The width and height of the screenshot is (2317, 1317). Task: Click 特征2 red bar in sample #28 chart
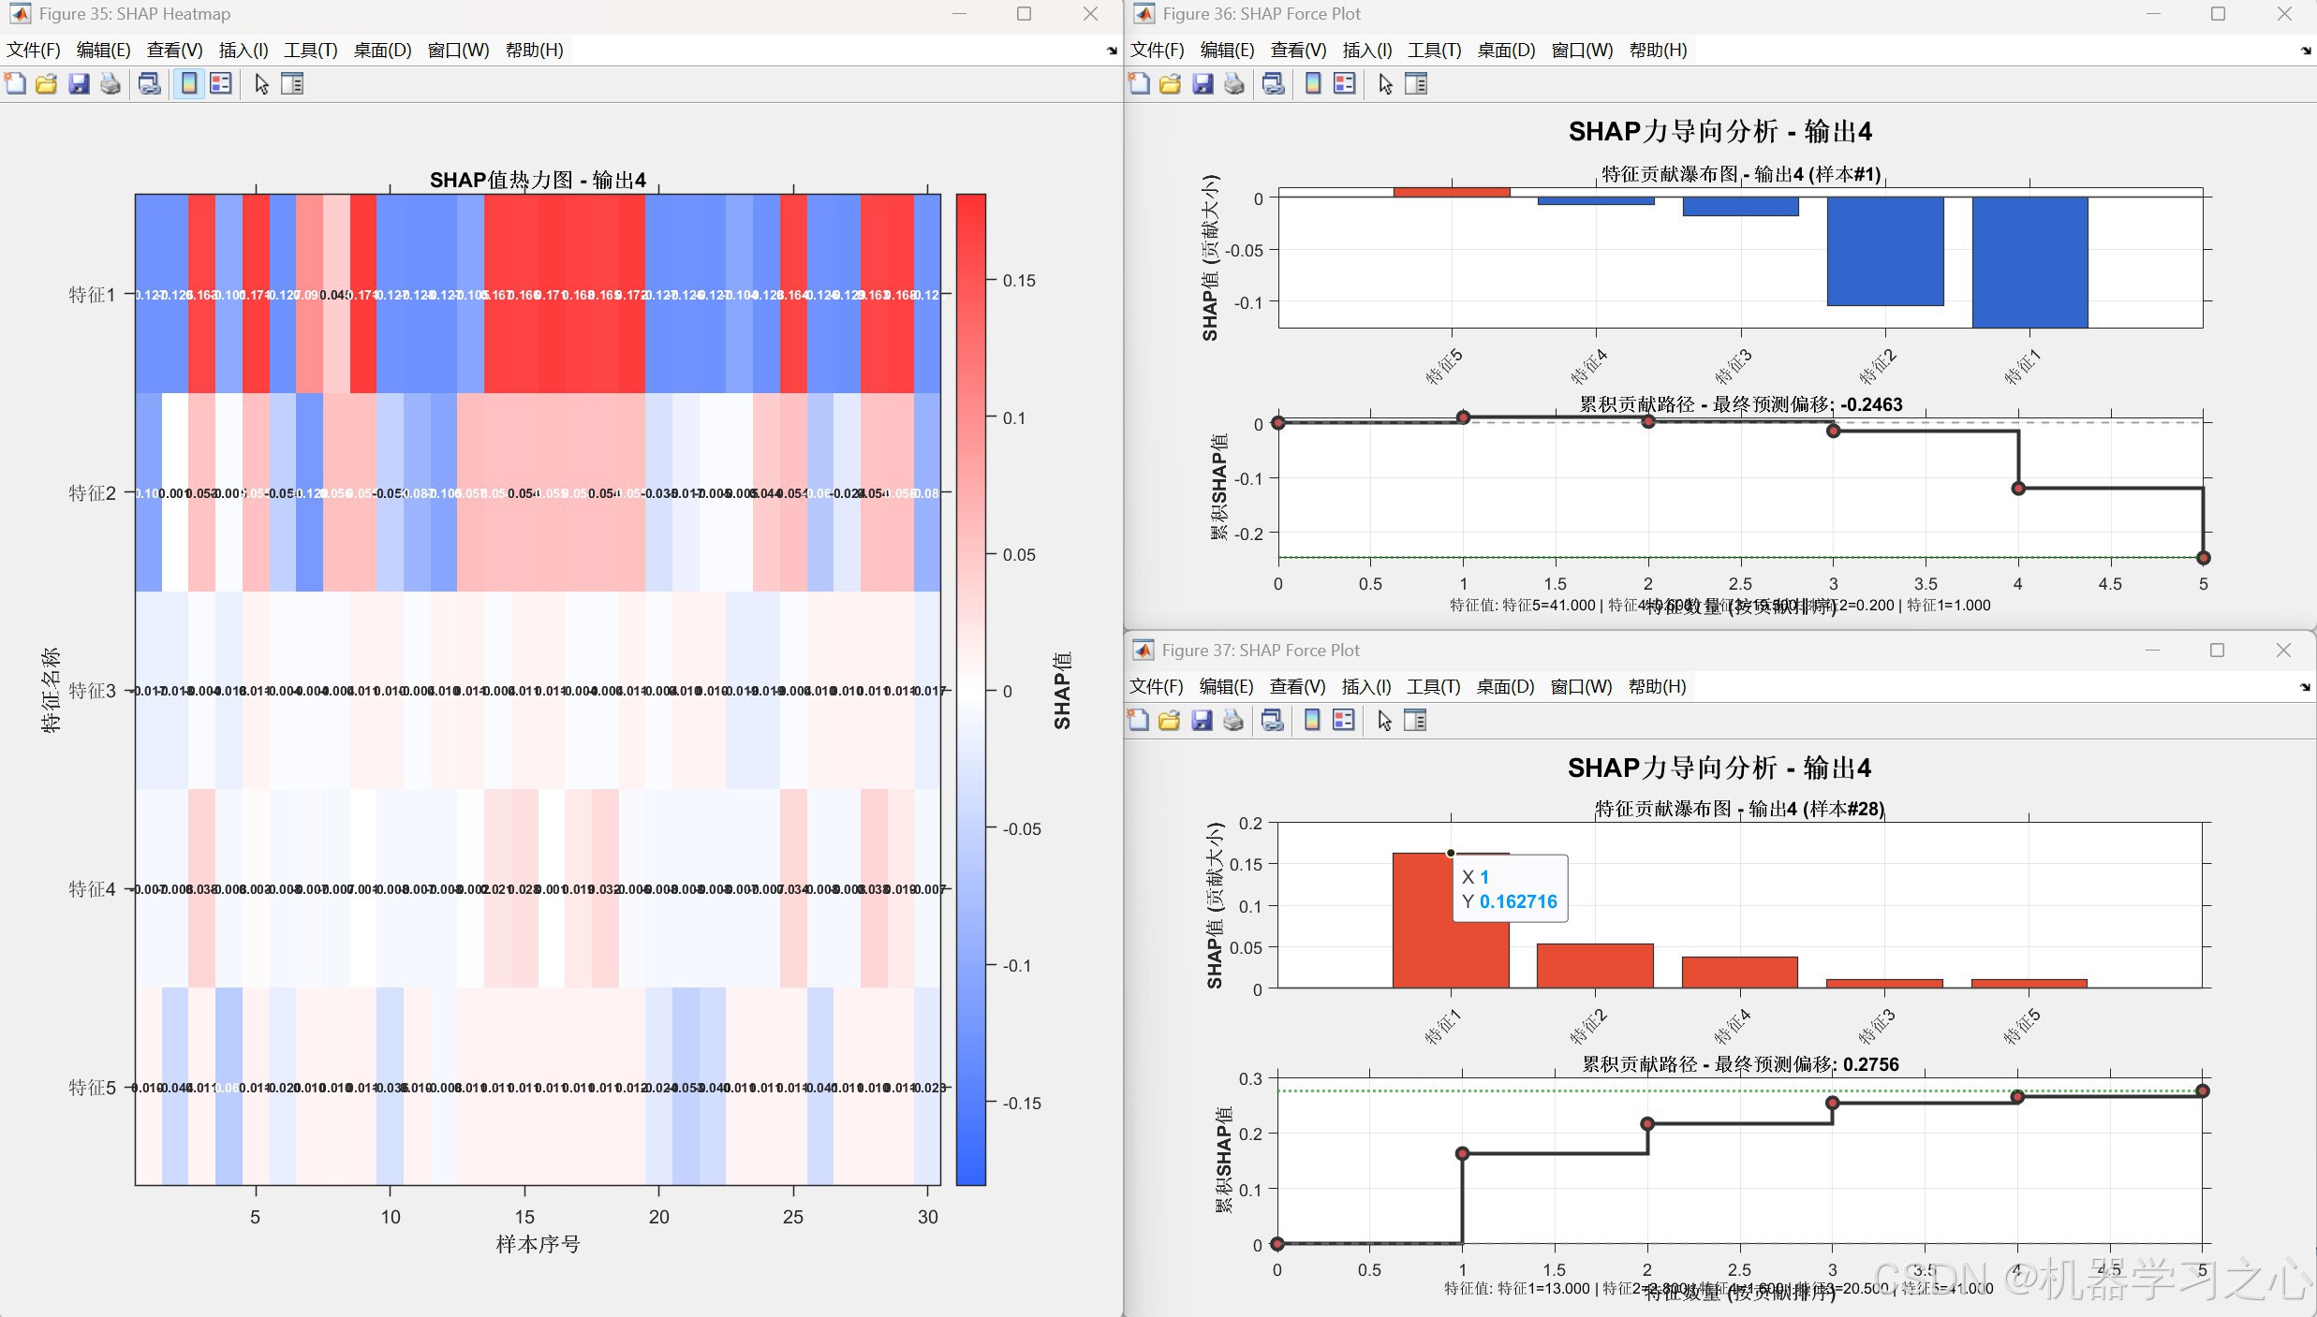point(1595,966)
